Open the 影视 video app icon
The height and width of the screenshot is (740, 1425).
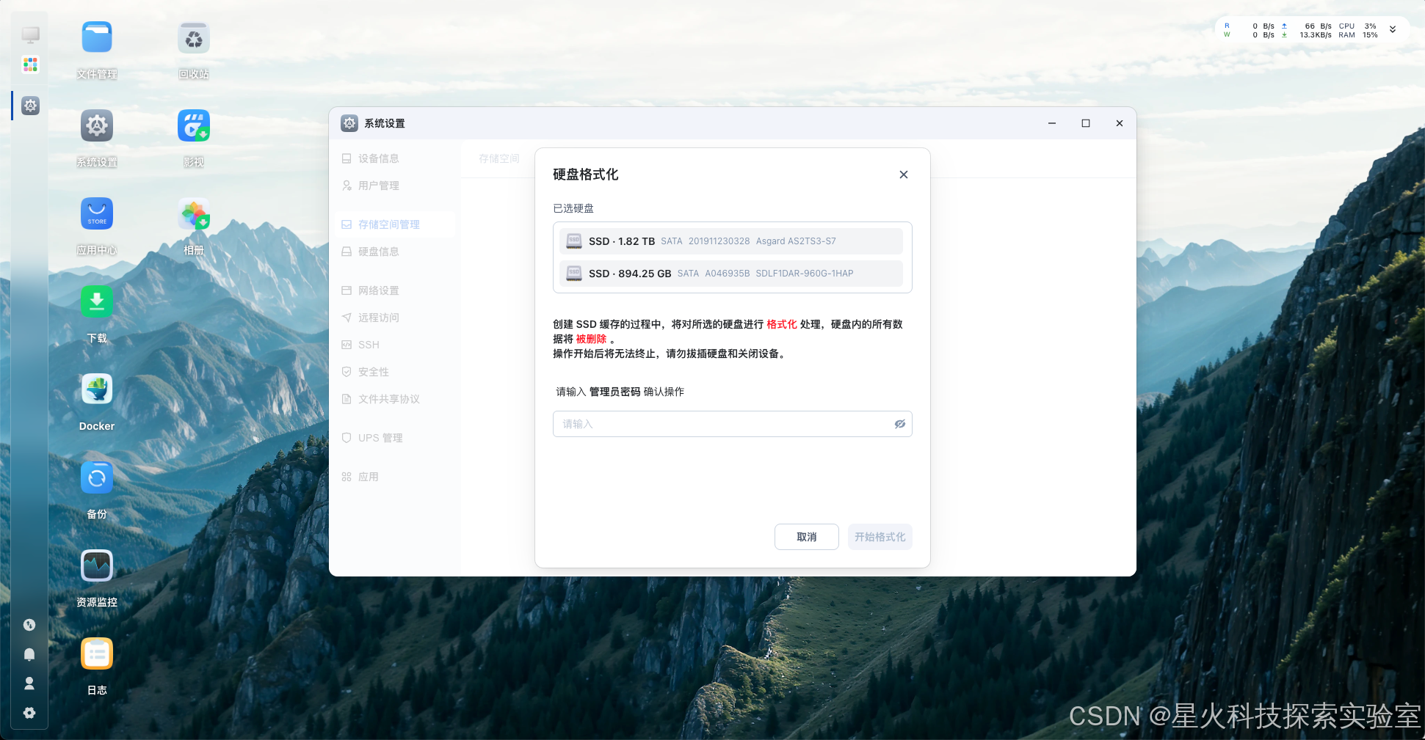(x=194, y=126)
